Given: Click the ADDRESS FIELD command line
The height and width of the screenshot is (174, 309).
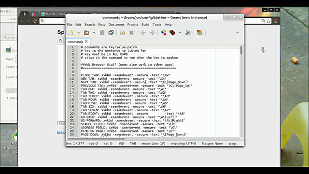Looking at the screenshot, I should pyautogui.click(x=129, y=128).
